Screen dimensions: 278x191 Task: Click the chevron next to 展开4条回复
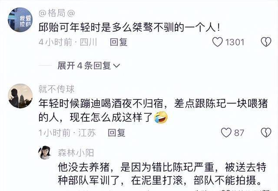click(116, 66)
